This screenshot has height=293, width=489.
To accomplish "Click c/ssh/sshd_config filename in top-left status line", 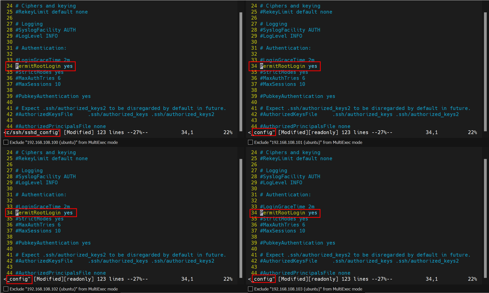I will pyautogui.click(x=33, y=132).
